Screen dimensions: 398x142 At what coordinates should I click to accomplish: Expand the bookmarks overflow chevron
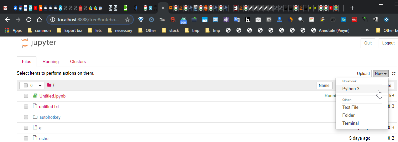367,31
